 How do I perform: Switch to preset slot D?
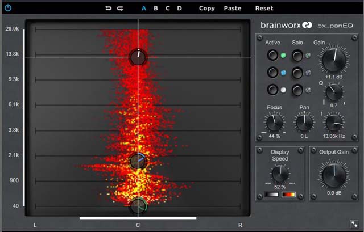[x=179, y=9]
